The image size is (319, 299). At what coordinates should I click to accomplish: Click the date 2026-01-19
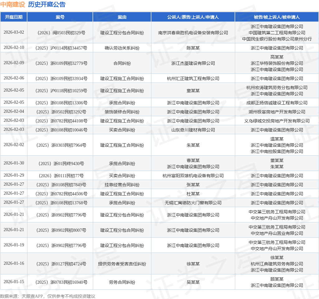tap(14, 245)
